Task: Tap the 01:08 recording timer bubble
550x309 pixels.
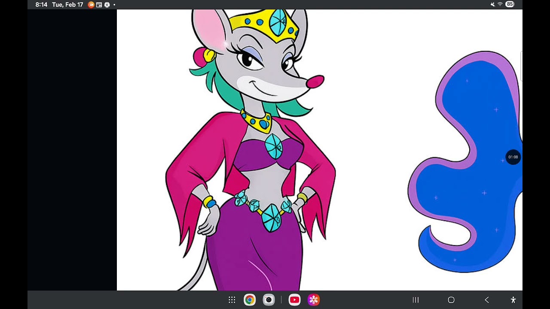Action: coord(513,157)
